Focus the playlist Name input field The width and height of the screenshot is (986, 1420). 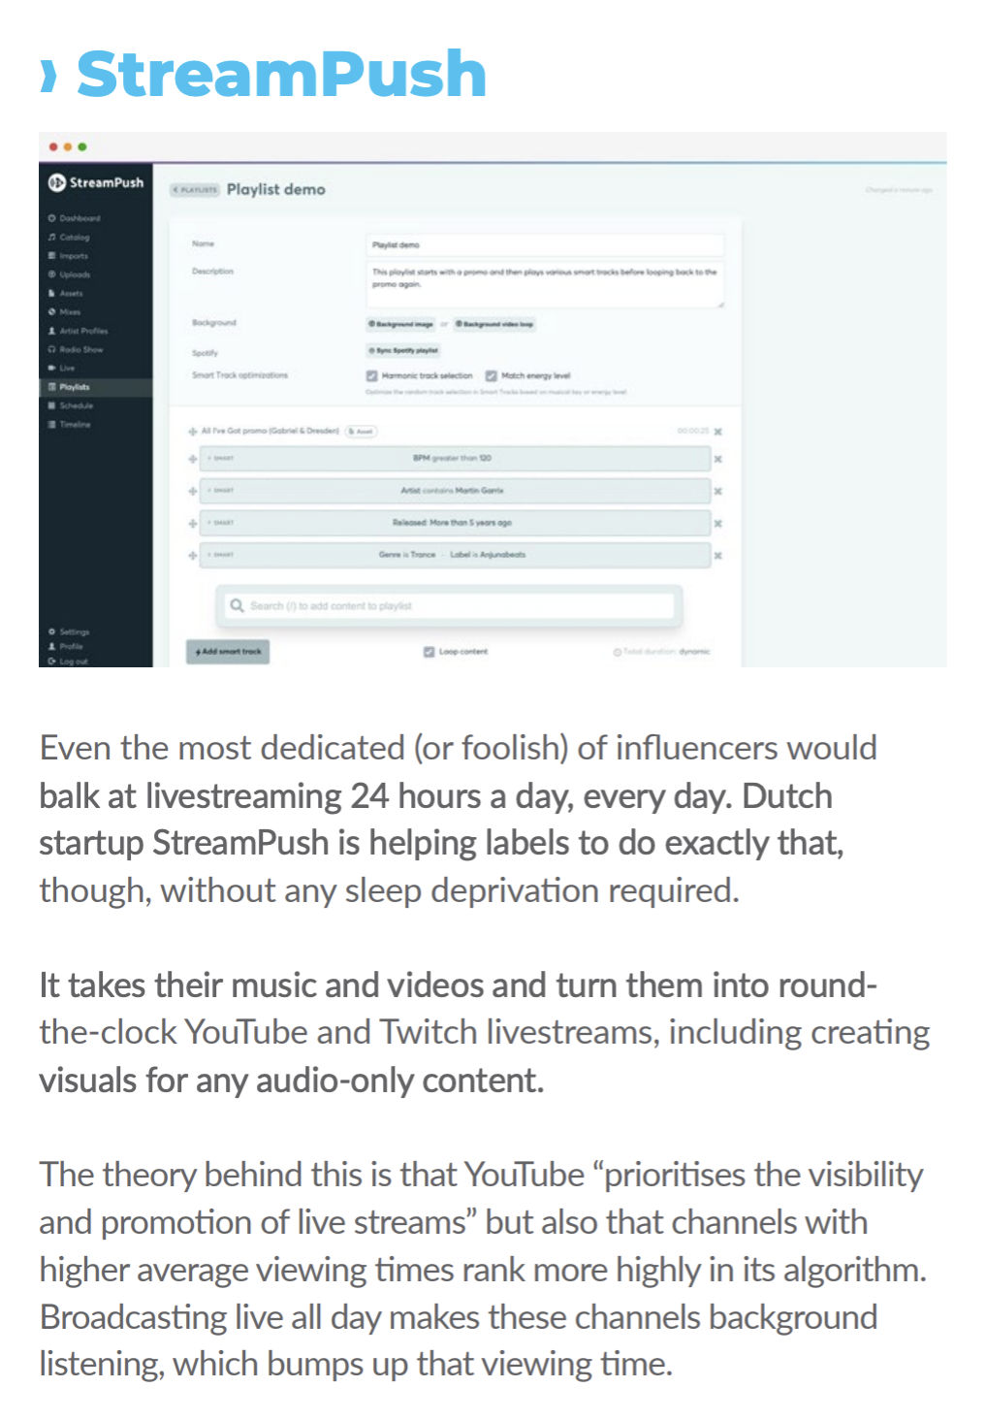545,244
